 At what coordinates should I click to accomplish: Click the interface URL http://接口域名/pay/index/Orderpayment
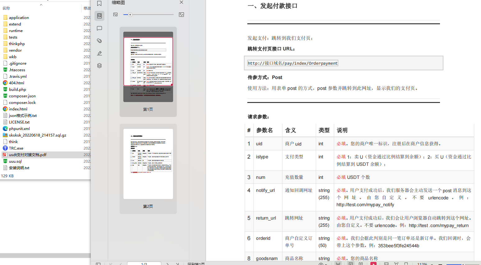[x=293, y=63]
